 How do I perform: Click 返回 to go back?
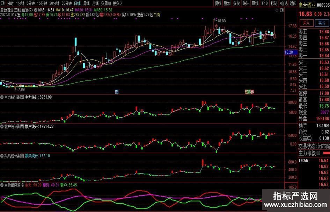[293, 3]
